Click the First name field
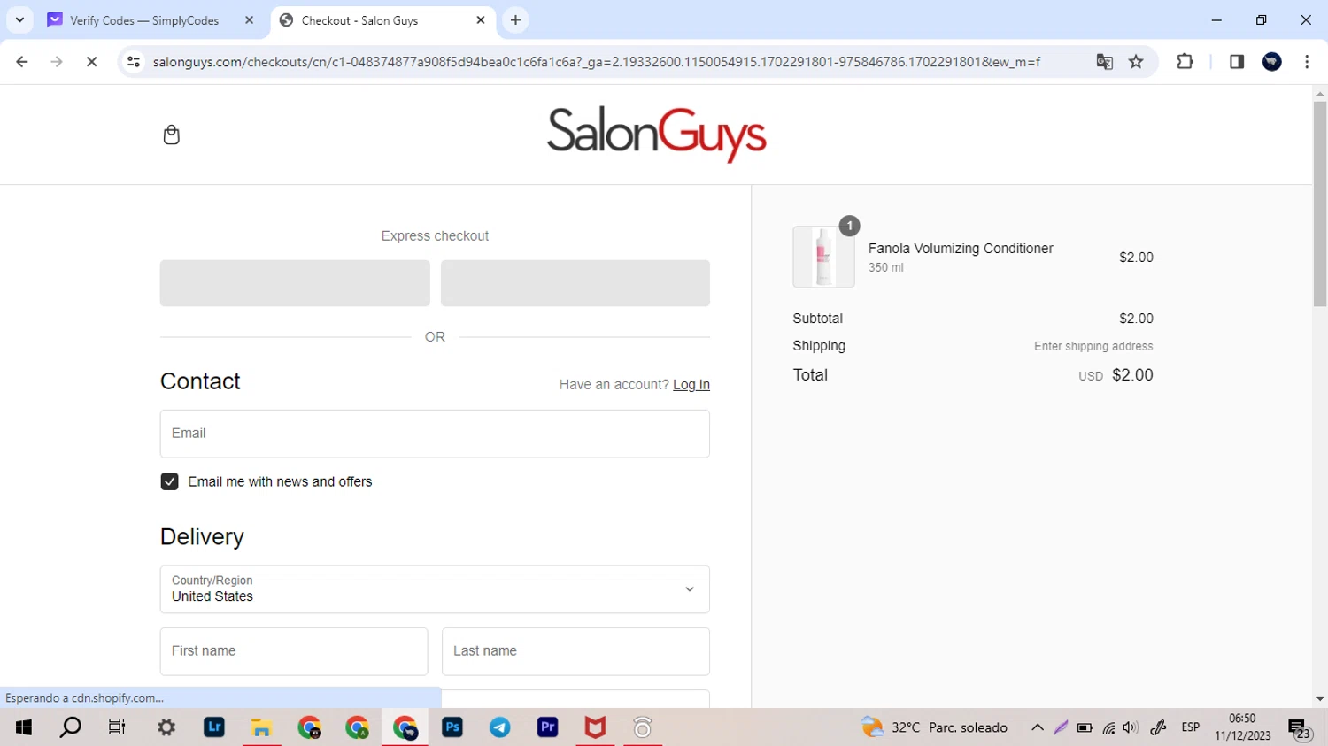 (294, 651)
